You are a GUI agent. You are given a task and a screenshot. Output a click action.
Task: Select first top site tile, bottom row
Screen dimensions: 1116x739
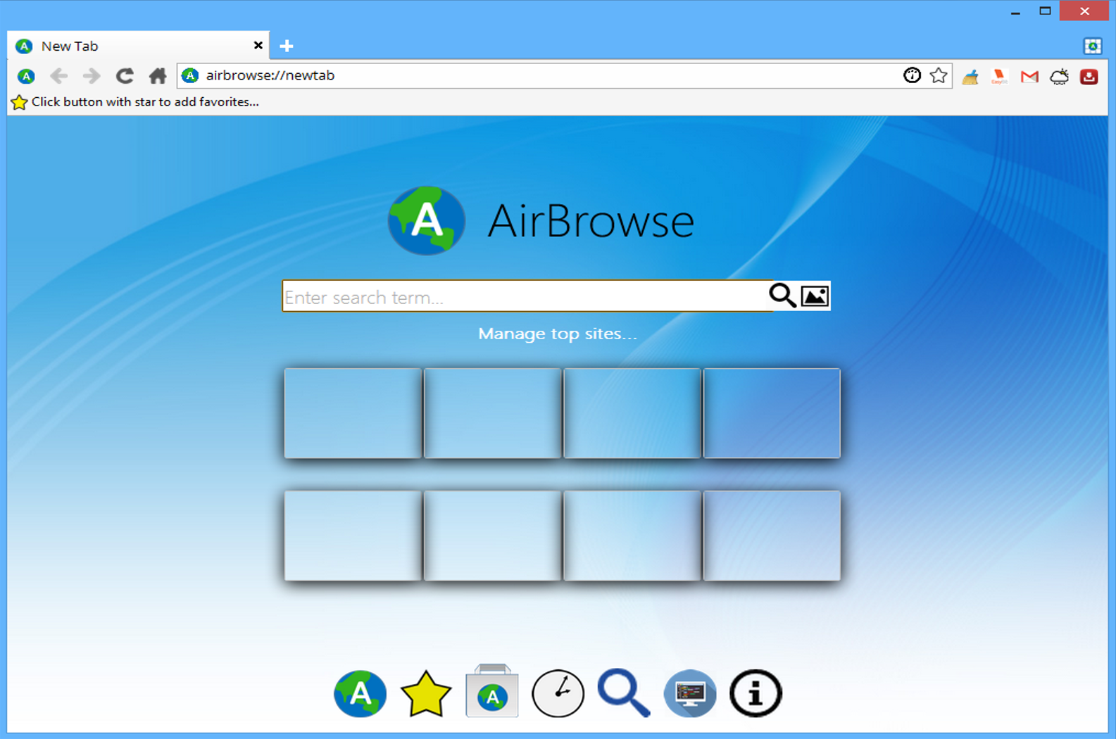pos(353,536)
